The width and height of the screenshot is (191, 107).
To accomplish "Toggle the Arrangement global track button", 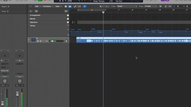I will click(x=68, y=15).
